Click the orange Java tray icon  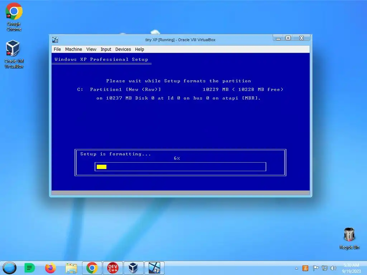click(305, 268)
